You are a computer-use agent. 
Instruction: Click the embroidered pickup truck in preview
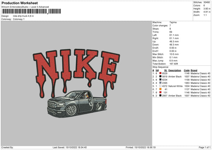pos(77,104)
